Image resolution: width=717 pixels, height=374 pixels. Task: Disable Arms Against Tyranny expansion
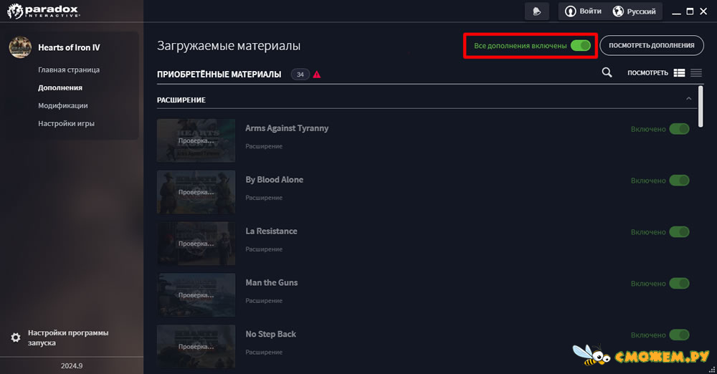[x=679, y=129]
